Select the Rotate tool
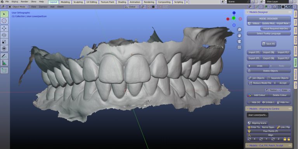 coord(4,35)
